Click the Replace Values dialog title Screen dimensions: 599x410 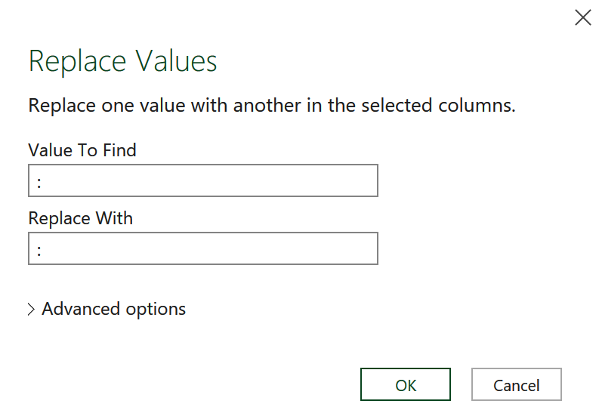[x=122, y=61]
